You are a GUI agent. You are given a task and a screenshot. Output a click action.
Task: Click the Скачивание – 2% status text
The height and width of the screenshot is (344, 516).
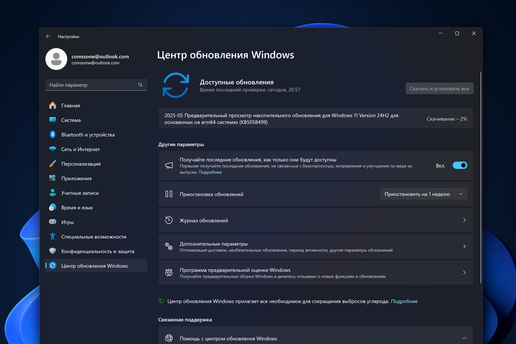tap(447, 119)
